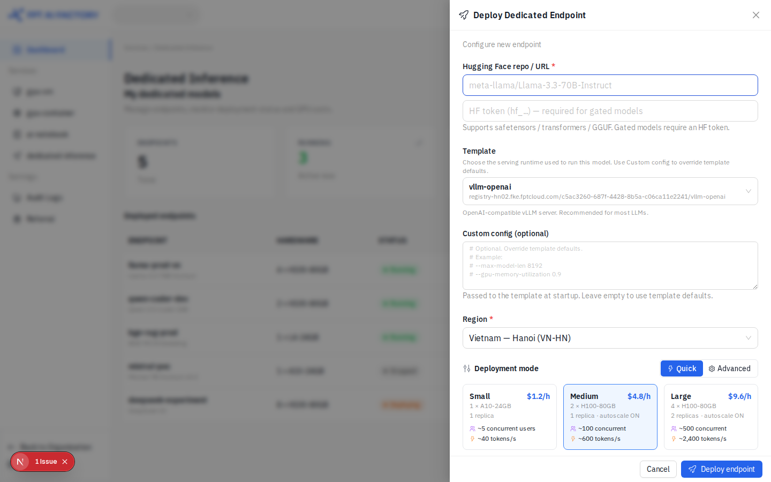
Task: Click the rocket icon in panel header
Action: 464,15
